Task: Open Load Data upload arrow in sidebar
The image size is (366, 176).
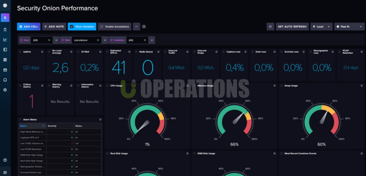Action: [x=5, y=29]
